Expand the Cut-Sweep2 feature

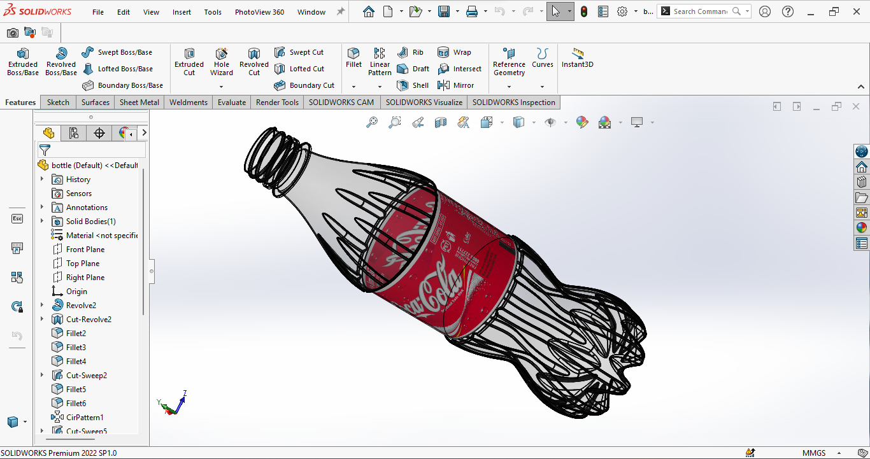[43, 376]
